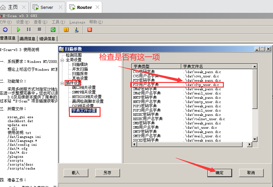
Task: Open the 查看 menu
Action: point(41,22)
